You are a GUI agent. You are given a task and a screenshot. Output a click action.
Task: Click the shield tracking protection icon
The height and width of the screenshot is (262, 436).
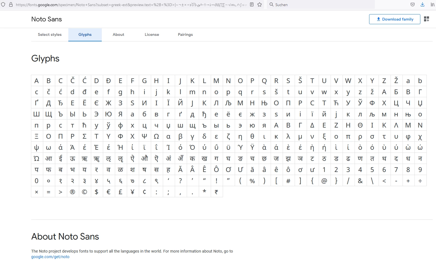coord(3,5)
